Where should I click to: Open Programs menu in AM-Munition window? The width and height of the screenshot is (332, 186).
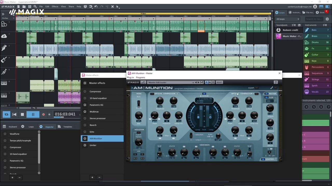[x=141, y=78]
